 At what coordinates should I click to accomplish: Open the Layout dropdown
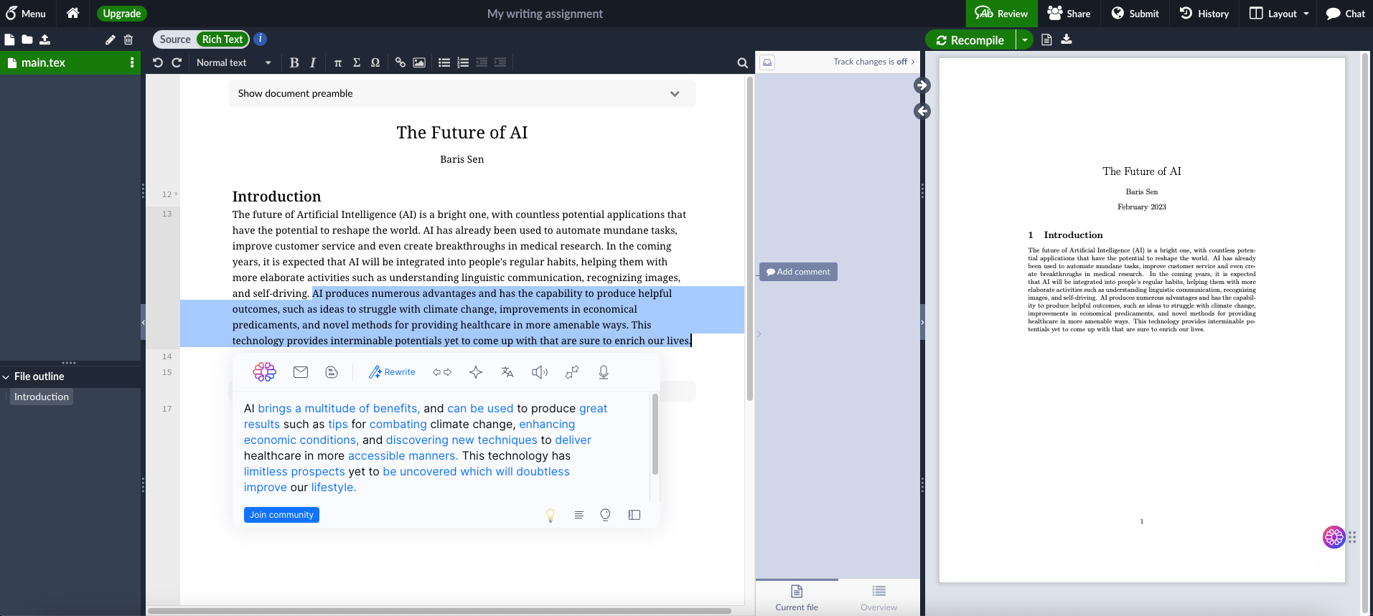1280,14
